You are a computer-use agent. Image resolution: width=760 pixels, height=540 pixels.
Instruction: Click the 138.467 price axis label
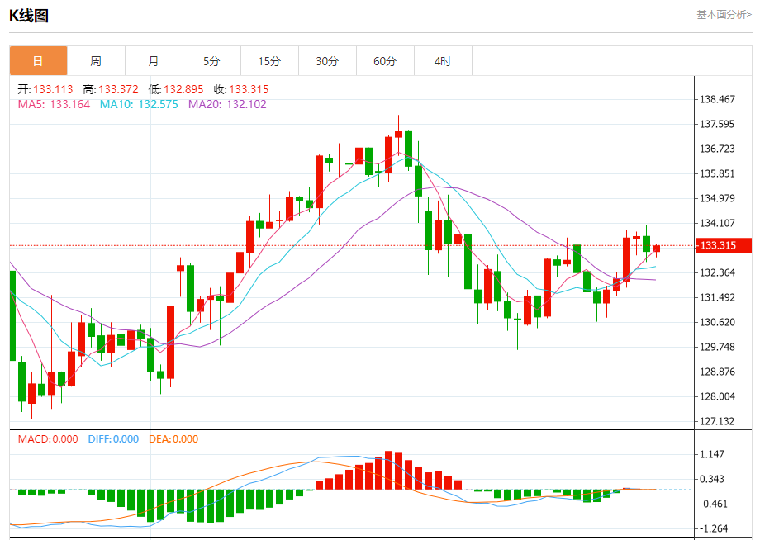pyautogui.click(x=717, y=99)
